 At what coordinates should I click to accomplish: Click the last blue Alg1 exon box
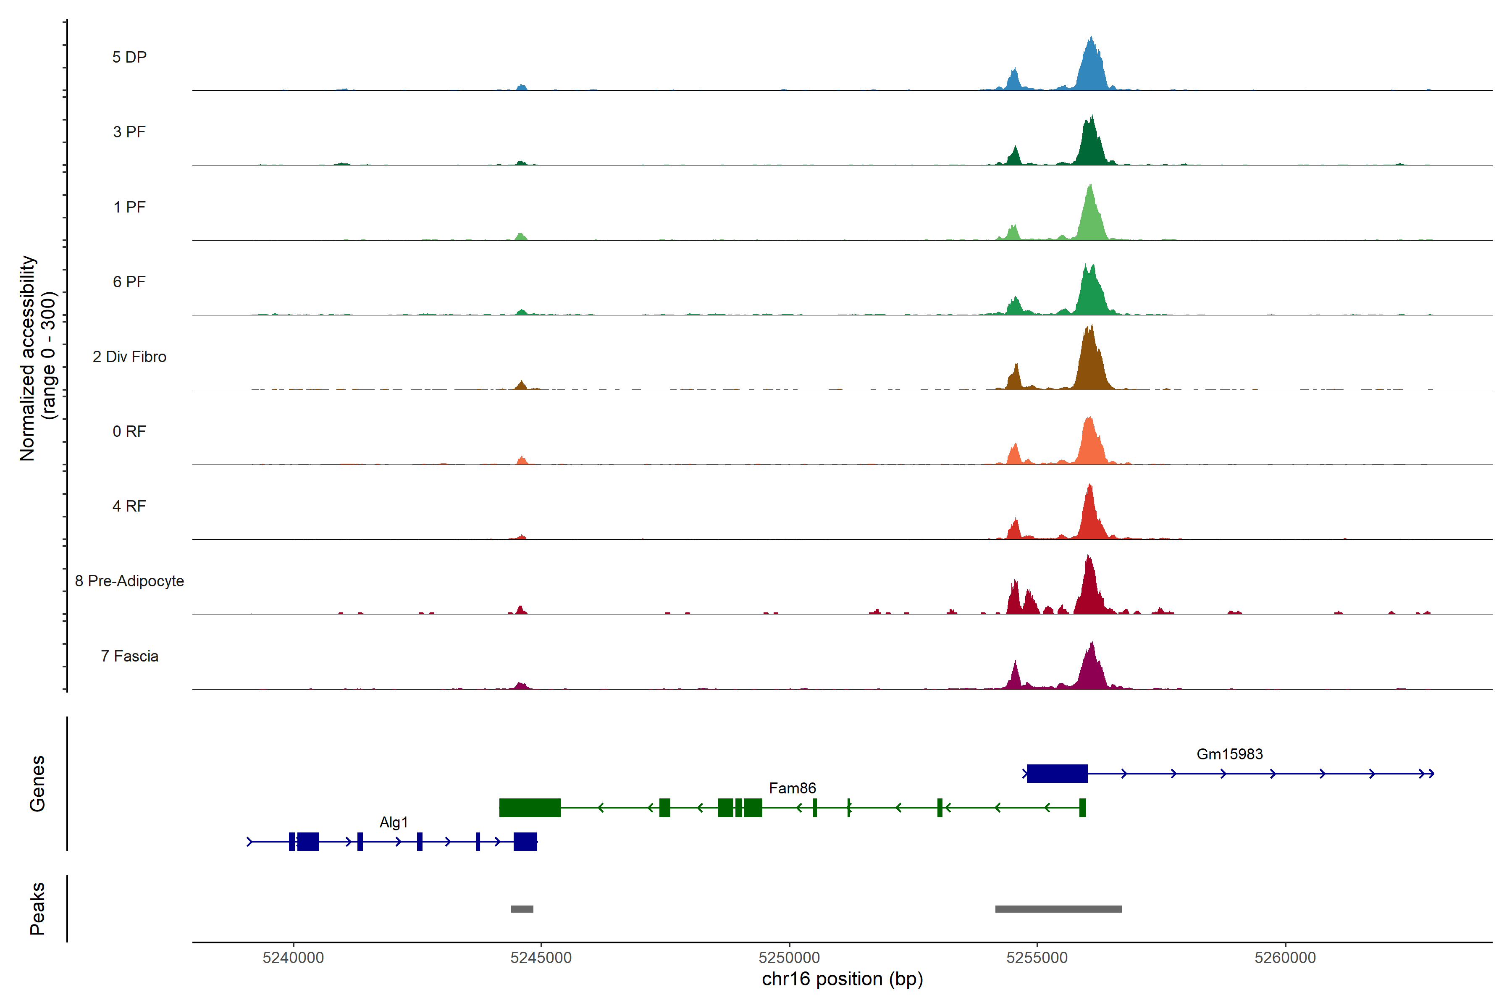pyautogui.click(x=525, y=842)
